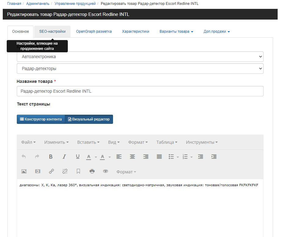The width and height of the screenshot is (281, 237).
Task: Click the FKFKFKFKF text in the editor
Action: click(x=249, y=185)
